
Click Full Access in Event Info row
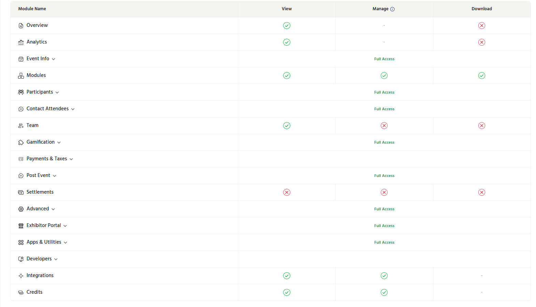(384, 59)
